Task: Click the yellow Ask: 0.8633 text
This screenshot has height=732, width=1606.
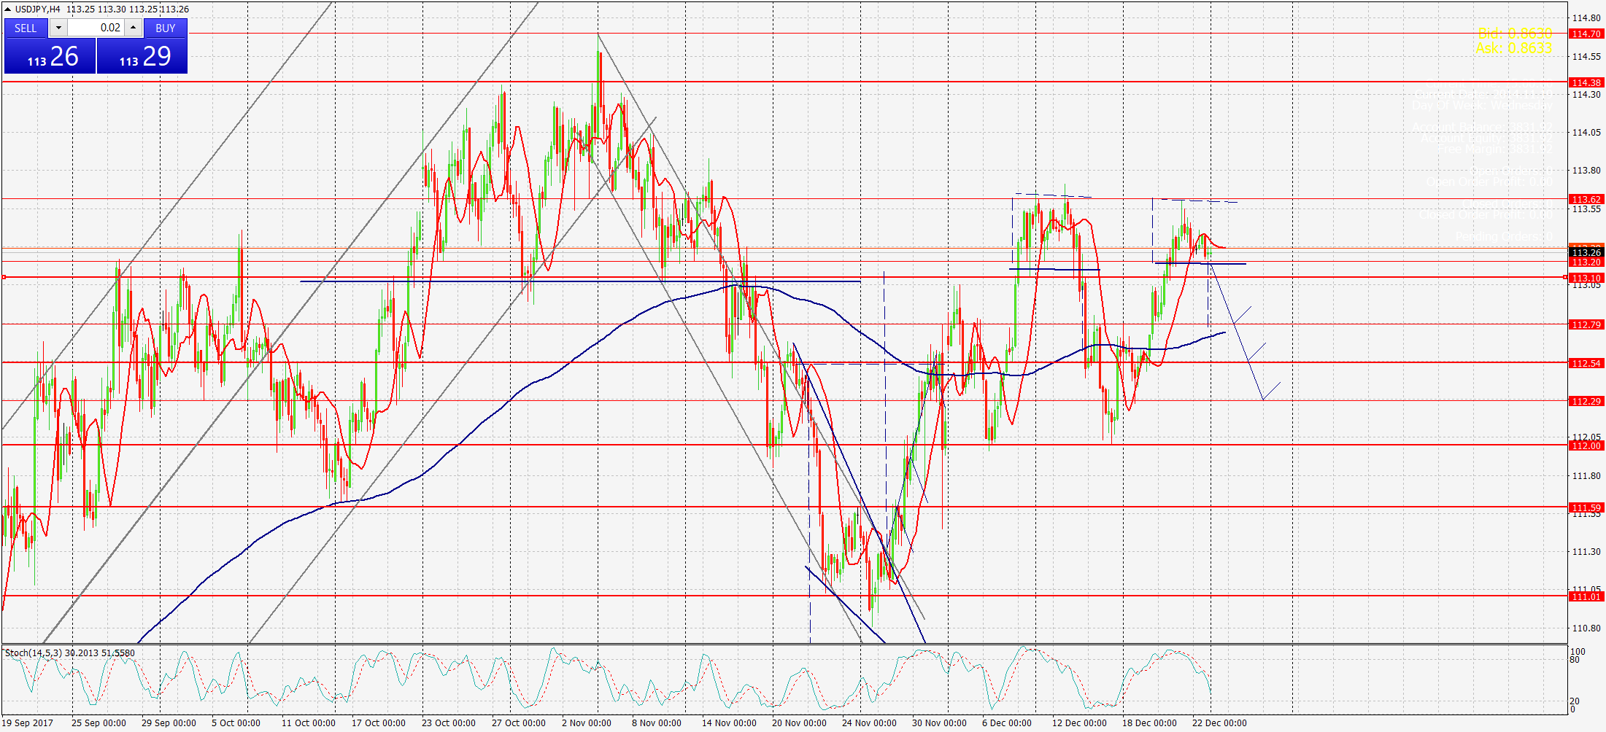Action: click(1513, 48)
